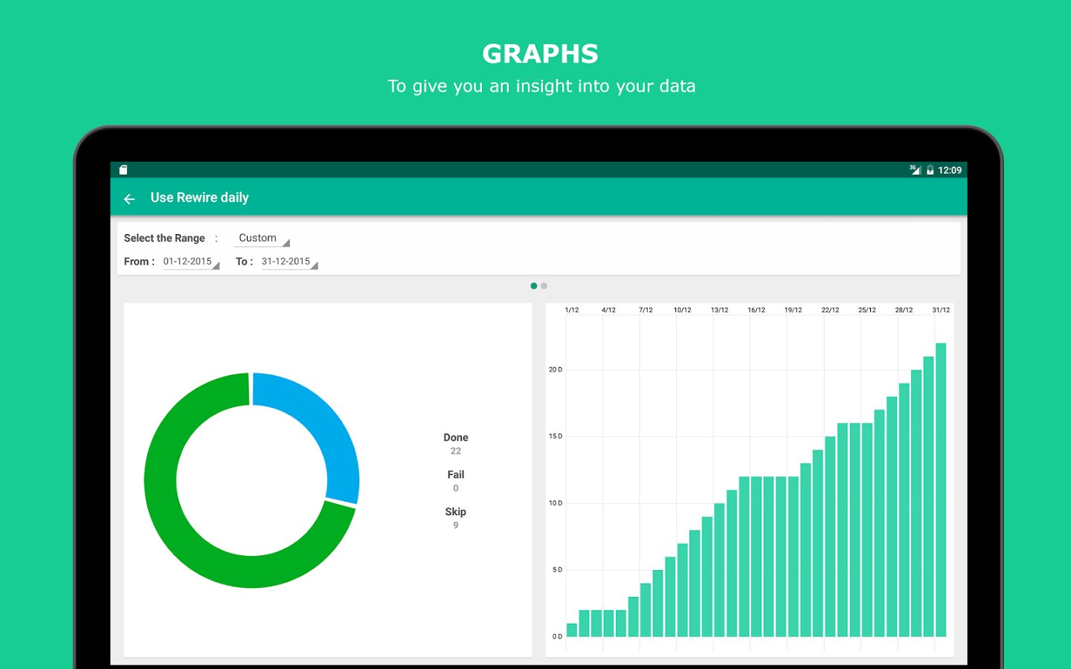Tap the Done legend entry

(455, 444)
